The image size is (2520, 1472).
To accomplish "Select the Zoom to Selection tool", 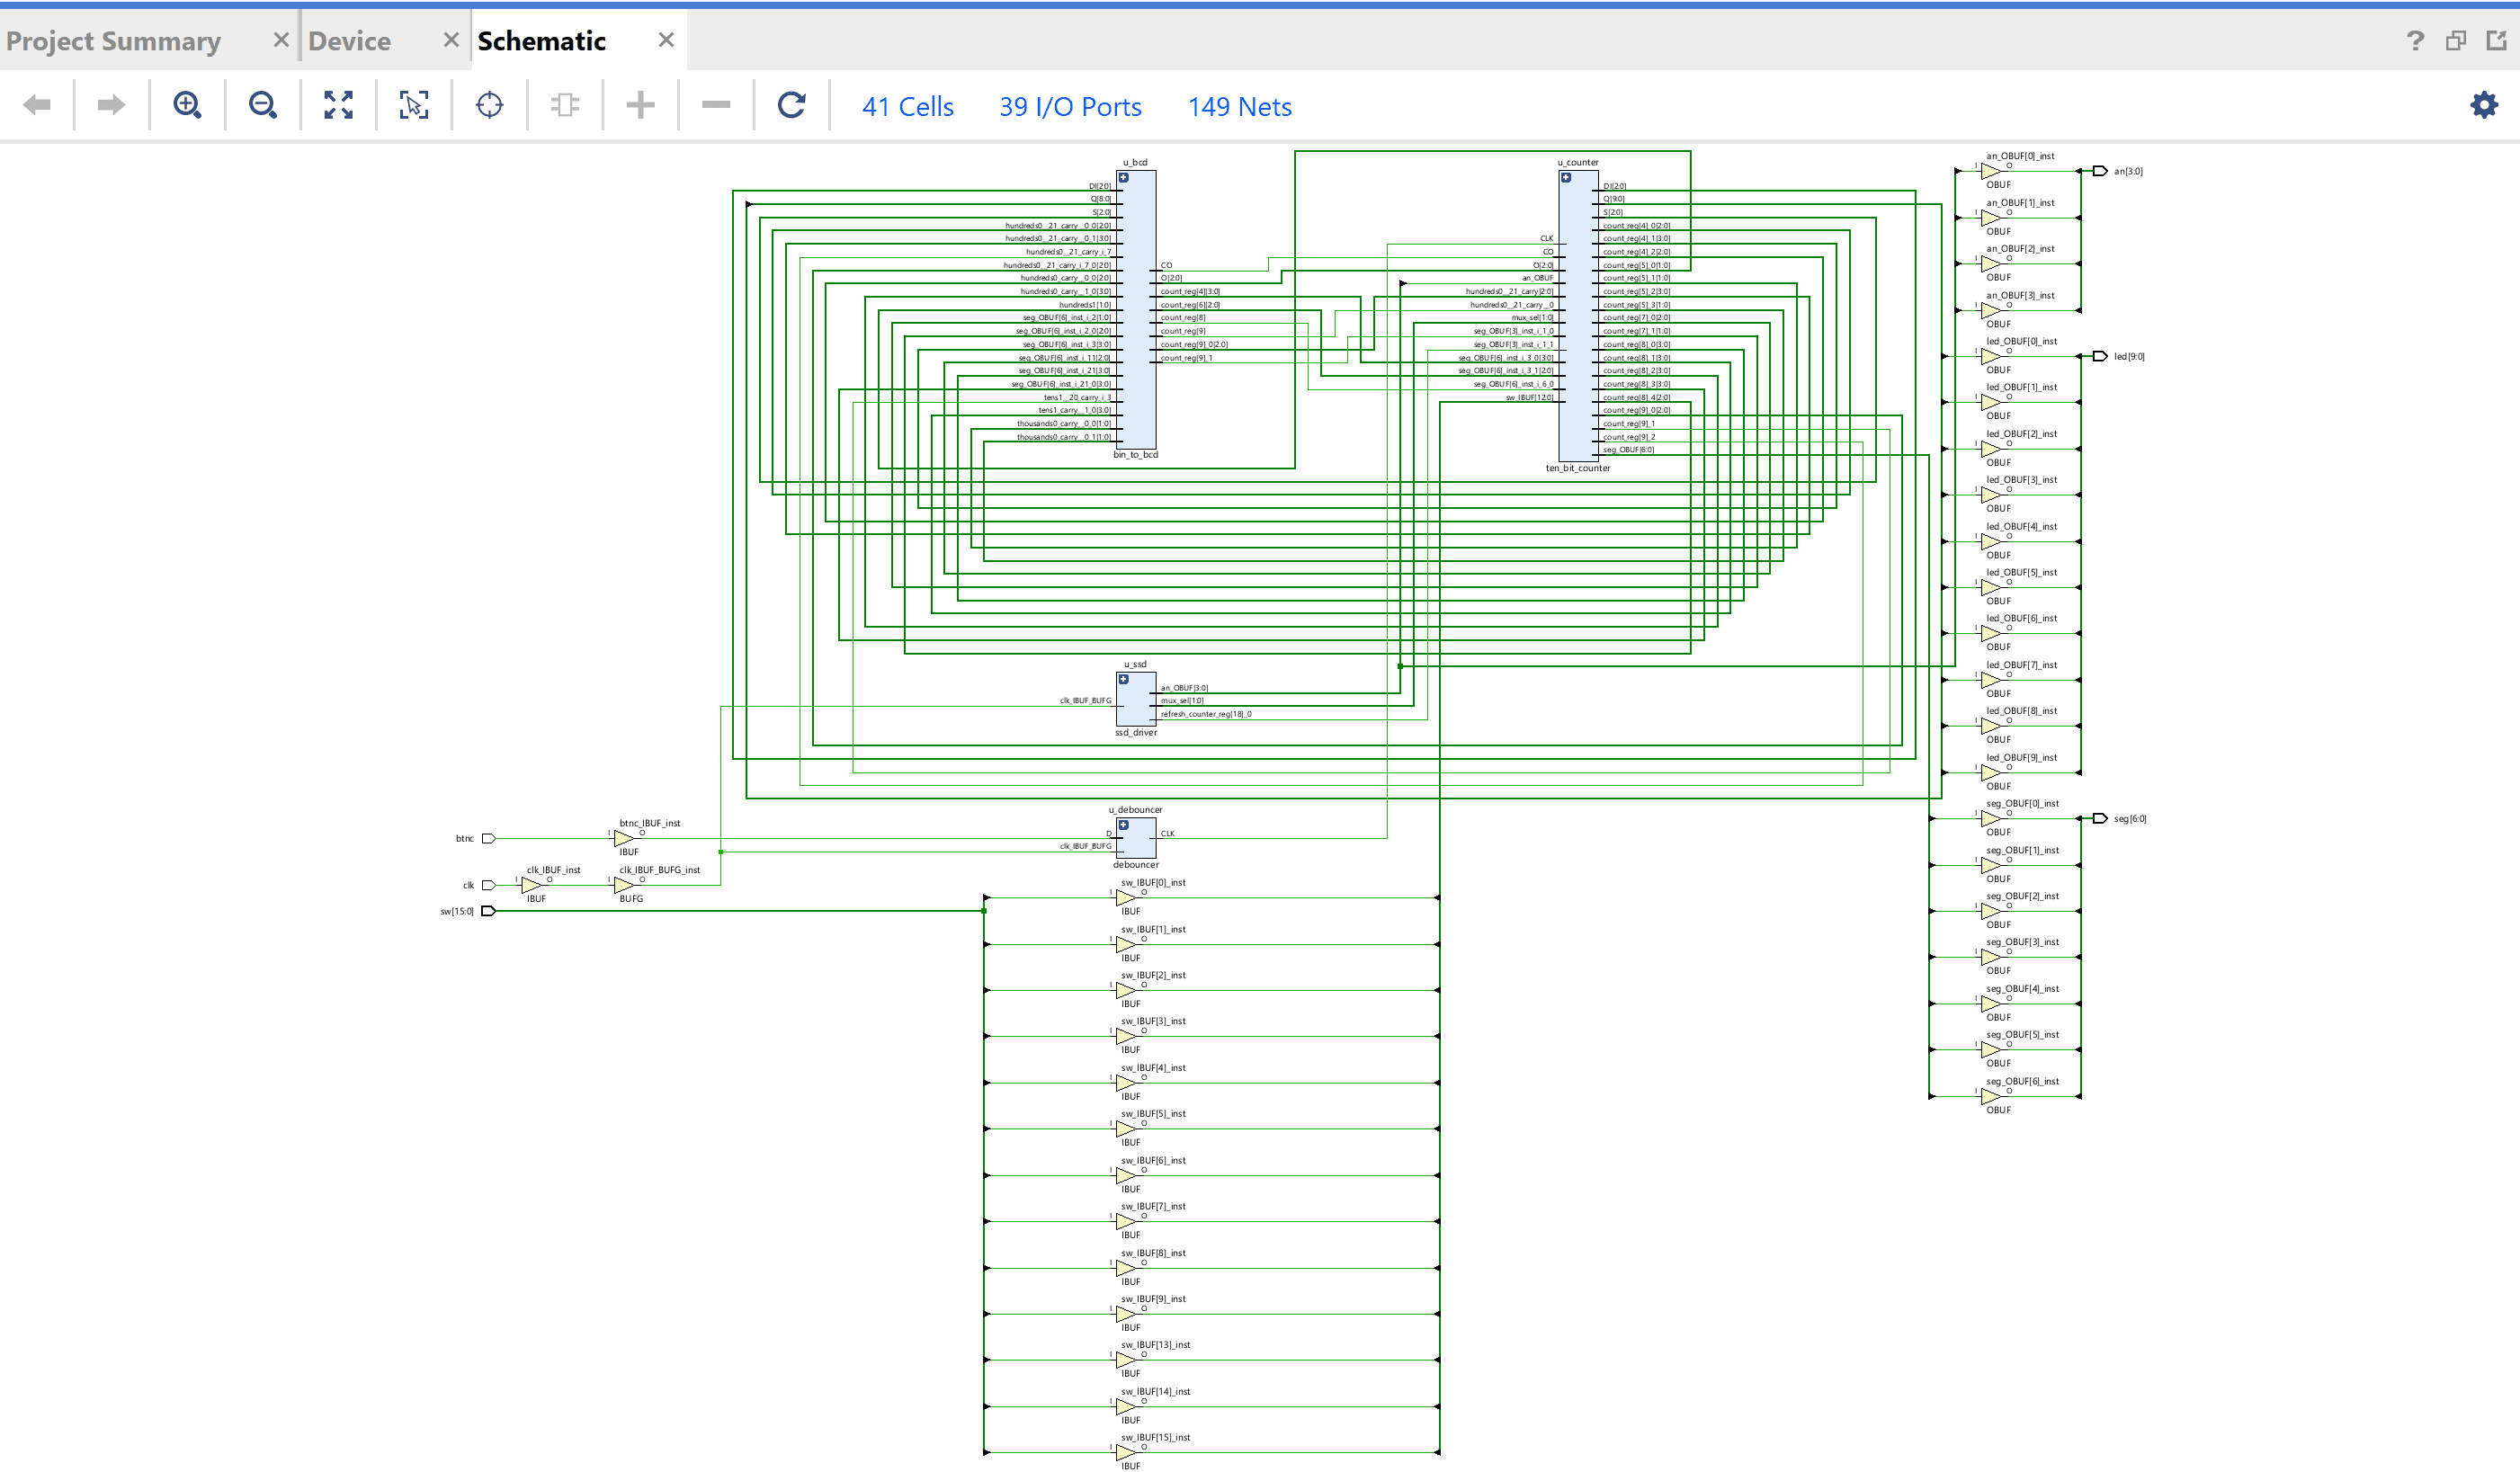I will click(x=414, y=104).
